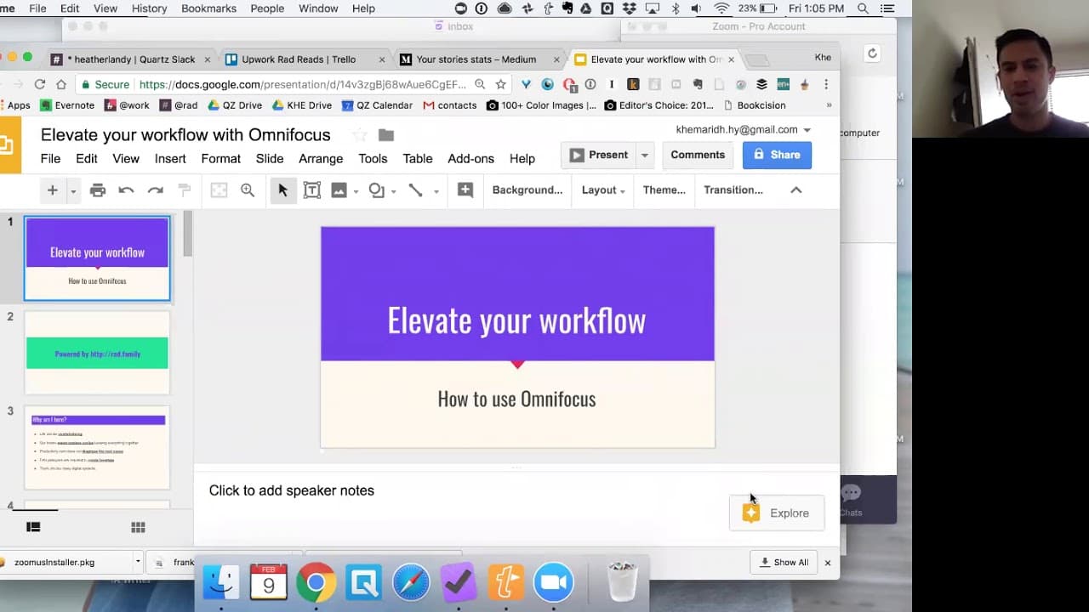
Task: Open the Layout dropdown
Action: tap(603, 190)
